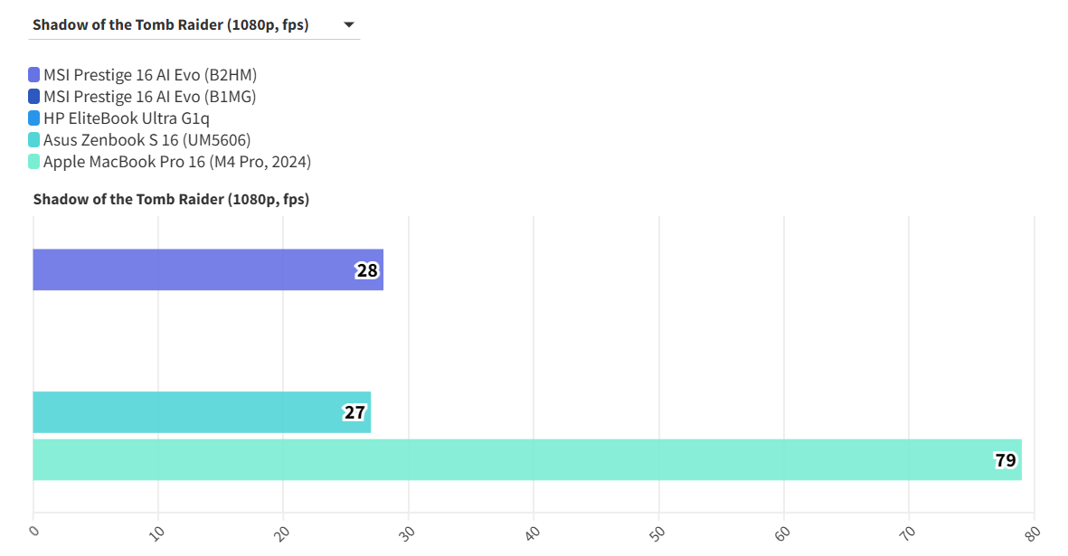Click the MSI Prestige B2HM legend color square
This screenshot has height=556, width=1068.
pyautogui.click(x=34, y=75)
